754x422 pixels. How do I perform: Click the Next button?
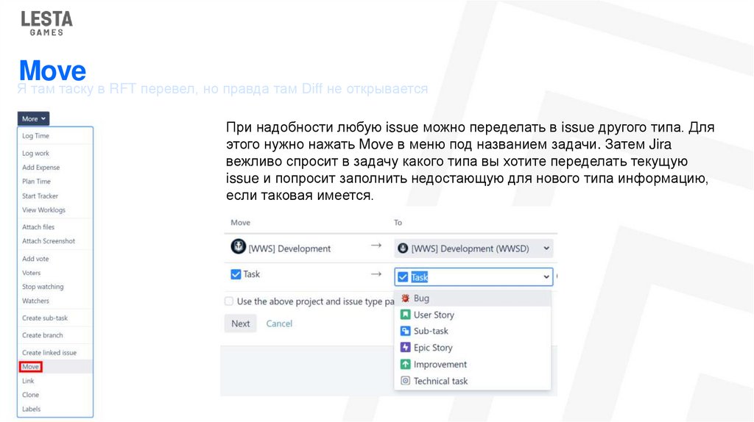pos(241,323)
